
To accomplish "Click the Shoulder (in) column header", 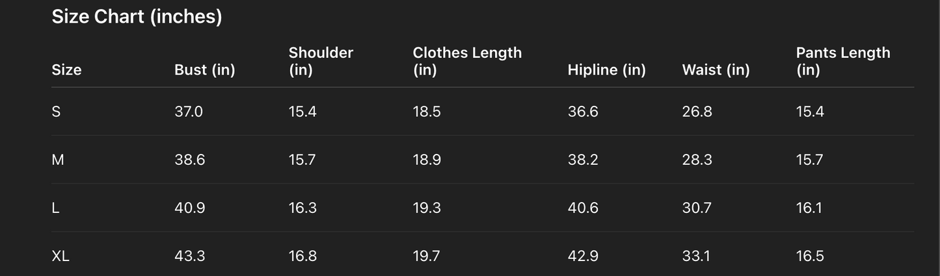I will click(321, 61).
